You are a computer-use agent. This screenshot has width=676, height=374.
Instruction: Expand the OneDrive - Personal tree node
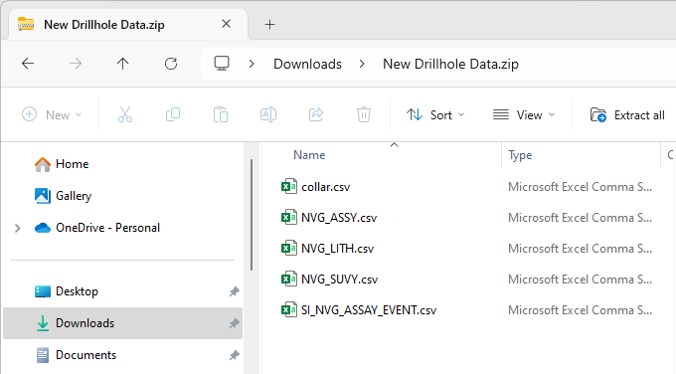pos(17,228)
